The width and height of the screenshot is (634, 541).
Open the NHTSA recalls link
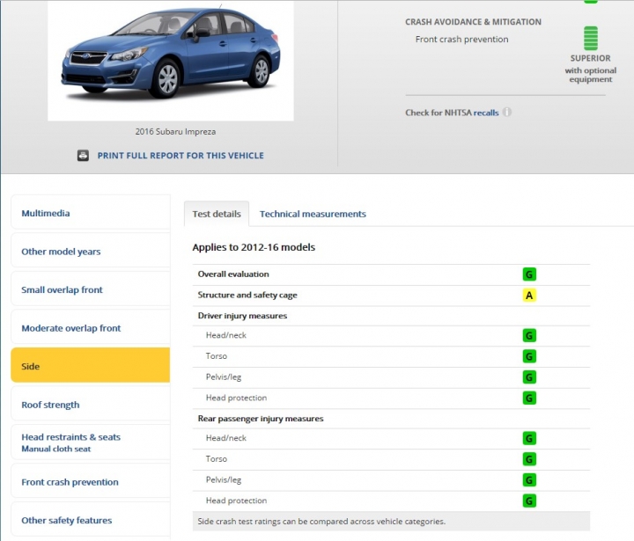point(486,113)
